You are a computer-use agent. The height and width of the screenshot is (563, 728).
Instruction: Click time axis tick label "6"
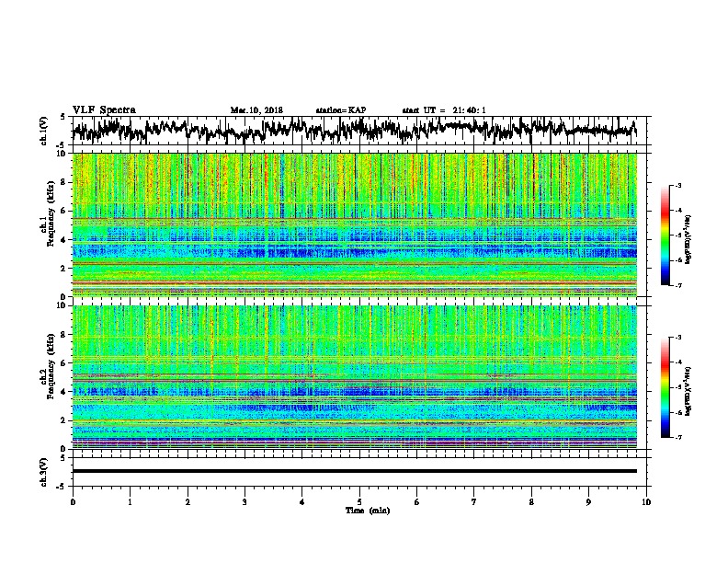coord(417,502)
